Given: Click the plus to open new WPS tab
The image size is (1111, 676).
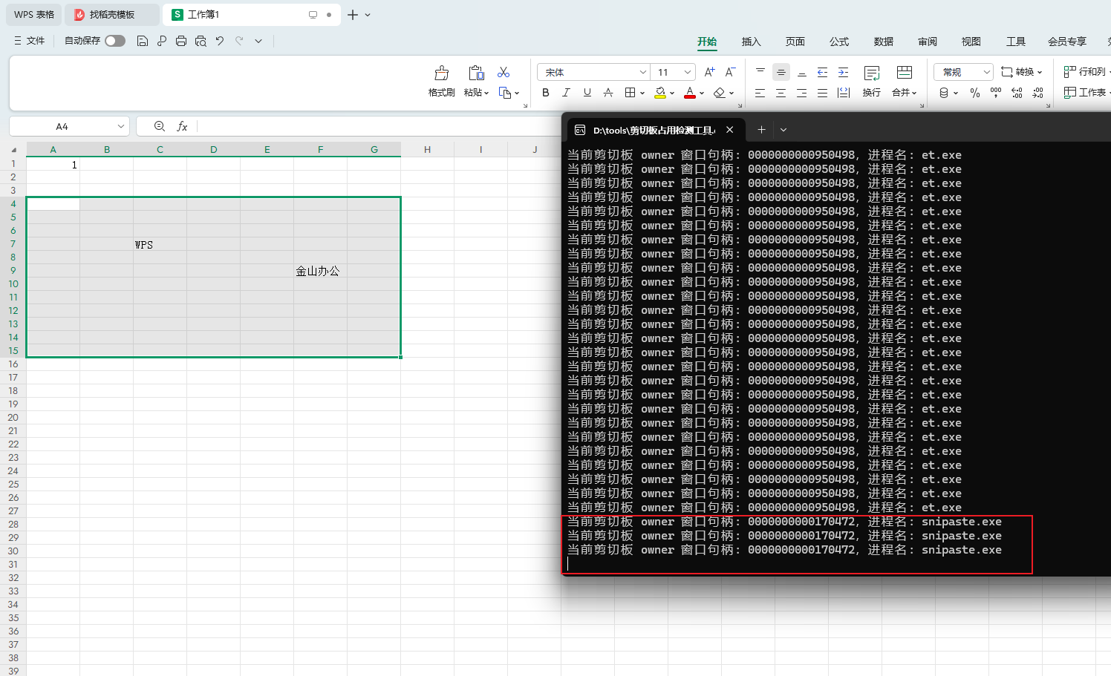Looking at the screenshot, I should [353, 15].
